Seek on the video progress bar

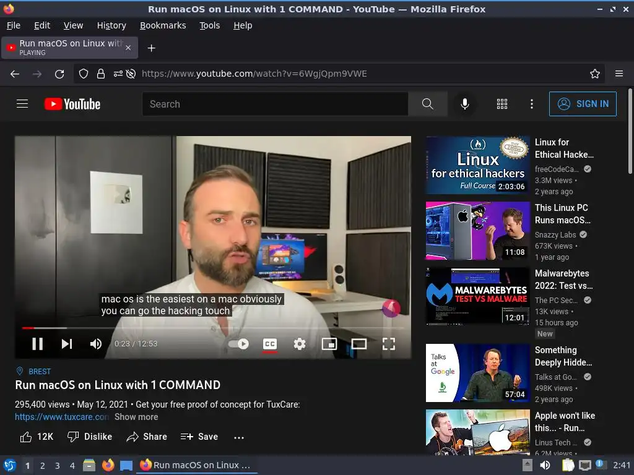[213, 328]
